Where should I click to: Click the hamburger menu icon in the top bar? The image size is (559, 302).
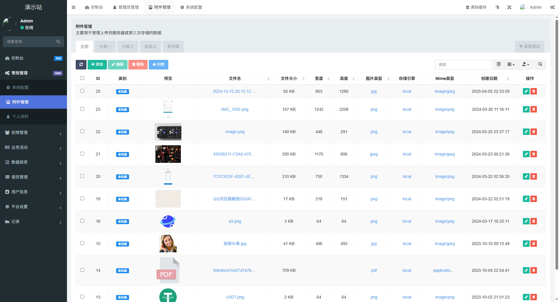tap(73, 7)
